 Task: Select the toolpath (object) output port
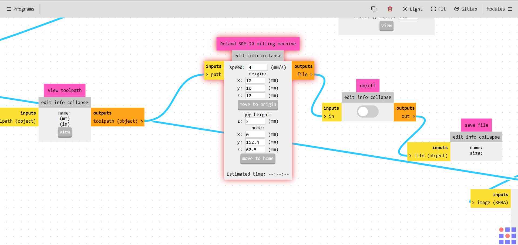coord(118,121)
